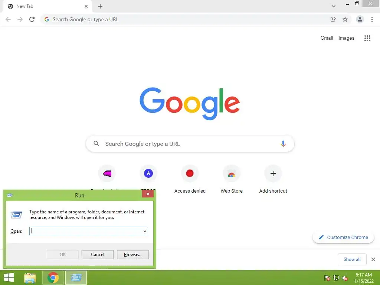380x285 pixels.
Task: Open a new Chrome tab
Action: [100, 6]
